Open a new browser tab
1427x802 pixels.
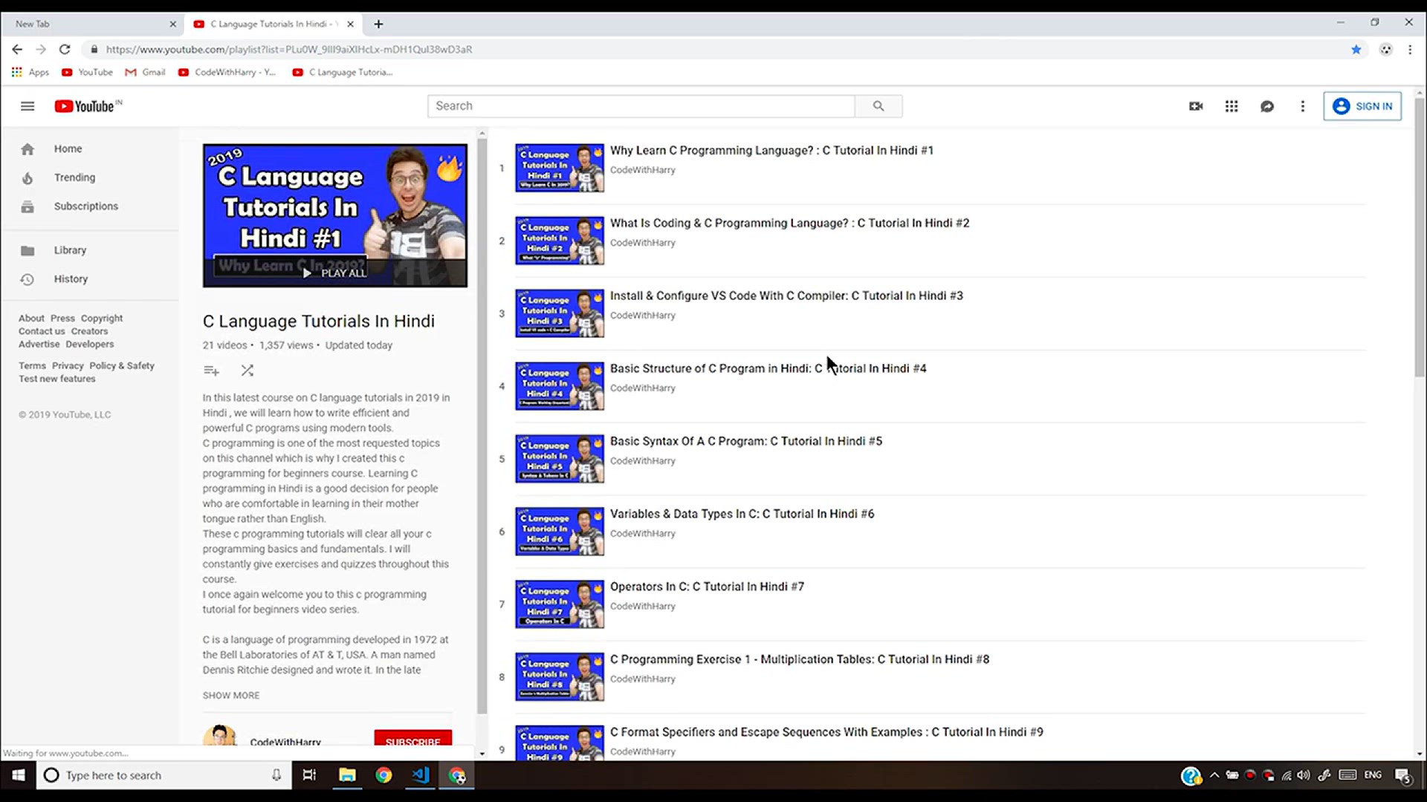click(x=378, y=24)
